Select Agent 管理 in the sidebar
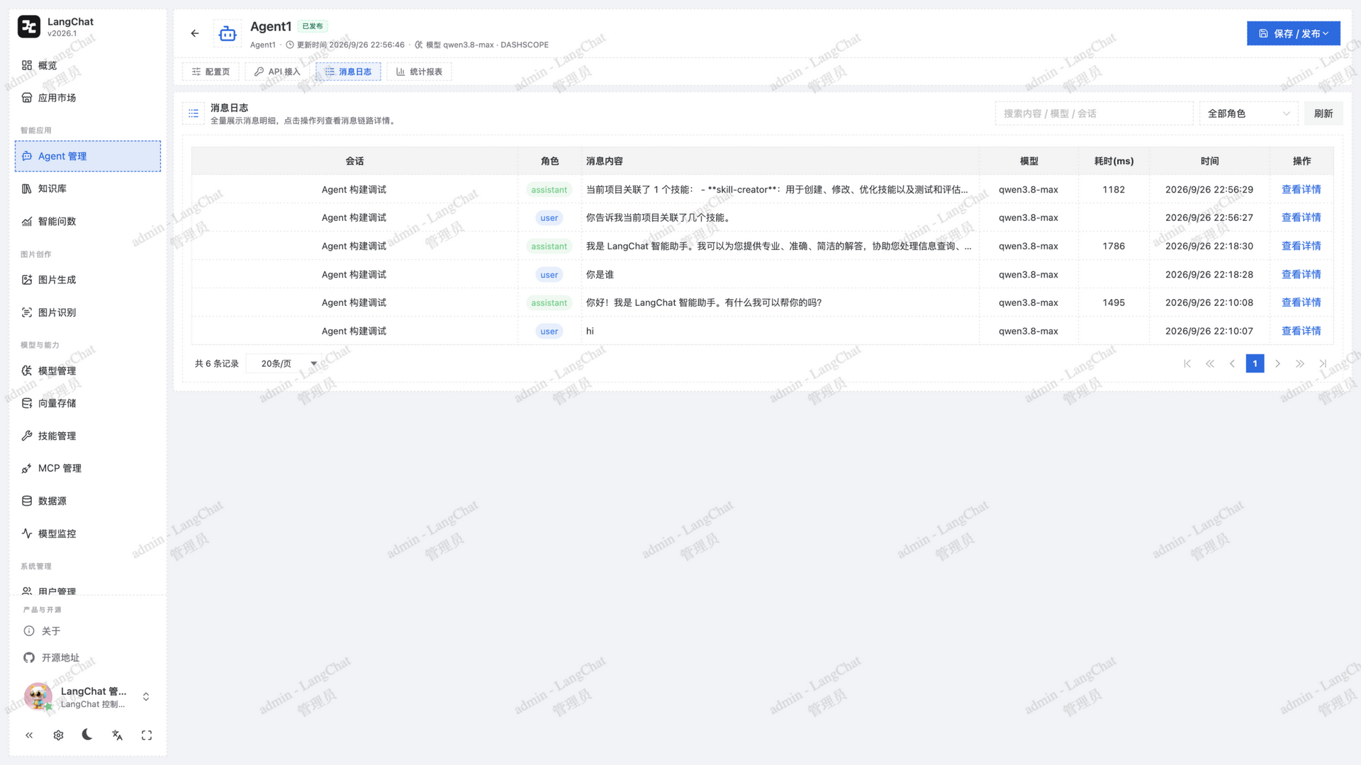Viewport: 1361px width, 765px height. [88, 156]
